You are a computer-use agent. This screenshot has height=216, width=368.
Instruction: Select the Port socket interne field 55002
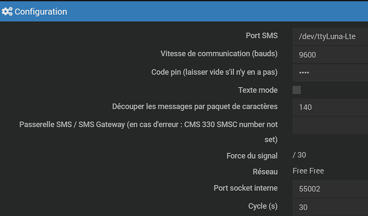(x=330, y=189)
